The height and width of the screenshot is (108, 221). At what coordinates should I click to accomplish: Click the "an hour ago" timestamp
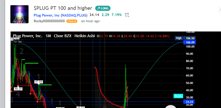pyautogui.click(x=90, y=21)
